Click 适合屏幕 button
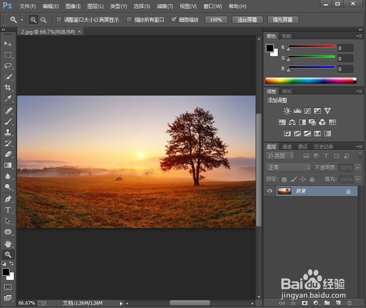Viewport: 366px width, 308px height. point(247,20)
